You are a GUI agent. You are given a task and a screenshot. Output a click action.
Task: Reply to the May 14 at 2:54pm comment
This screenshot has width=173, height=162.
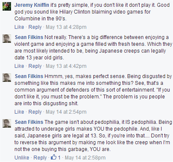pyautogui.click(x=35, y=112)
